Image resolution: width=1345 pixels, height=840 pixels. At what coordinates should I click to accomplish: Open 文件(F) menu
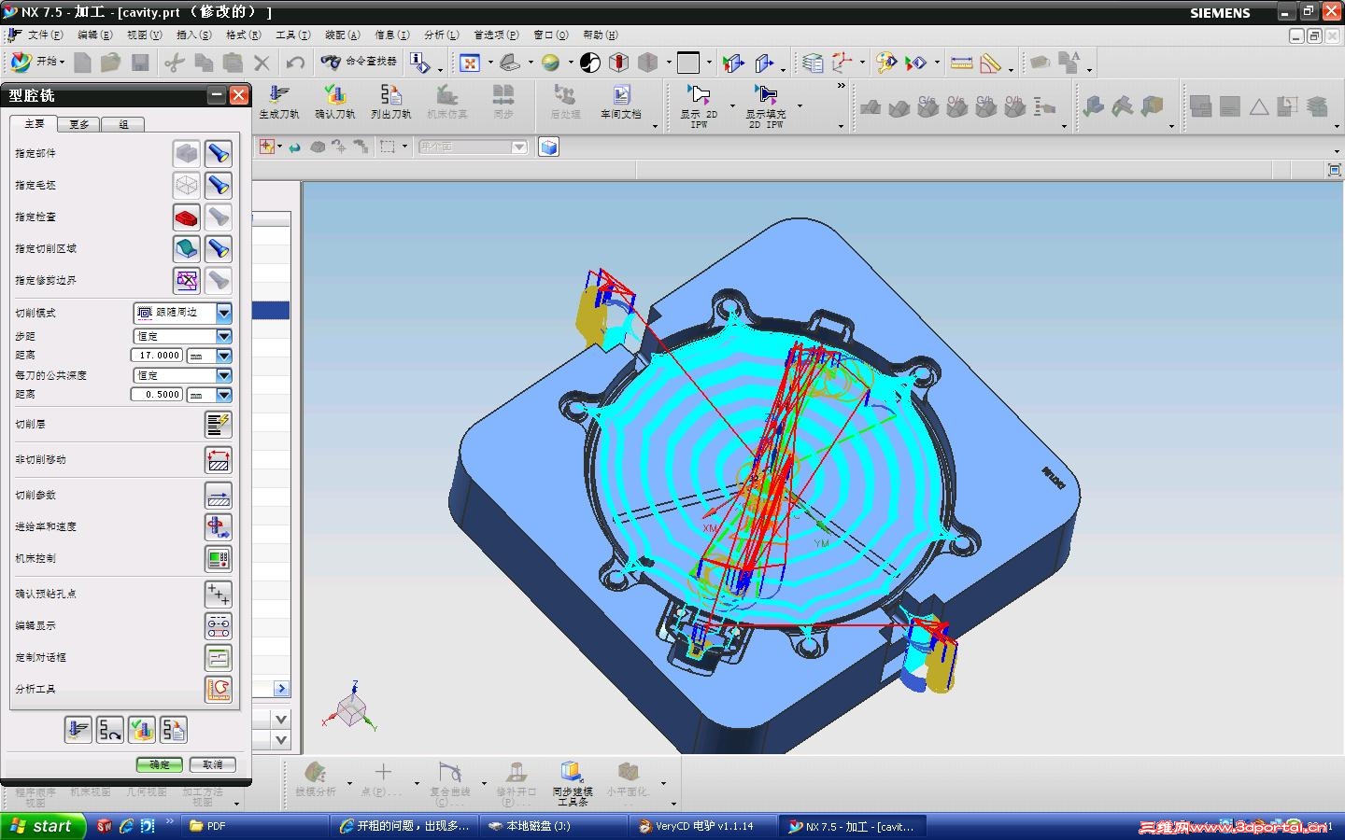pyautogui.click(x=45, y=35)
